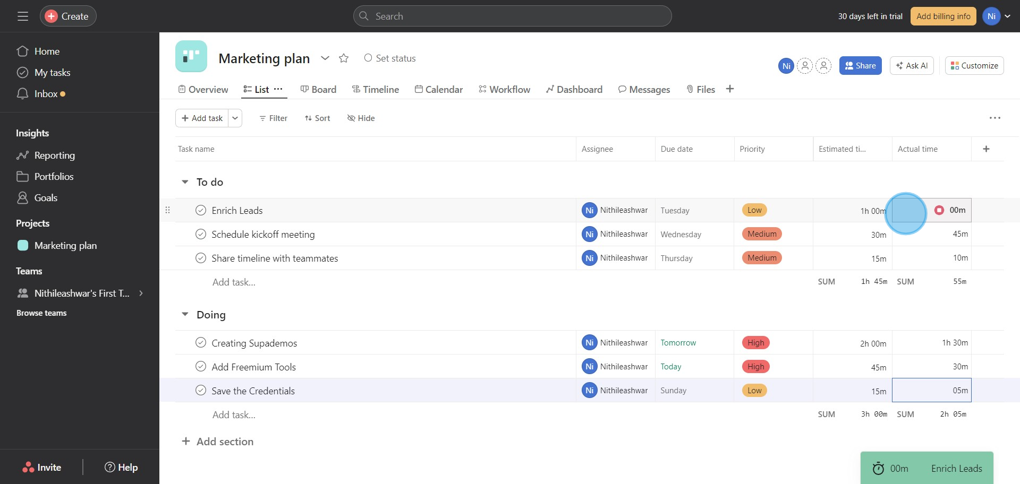
Task: Add first empty member placeholder
Action: pos(805,66)
